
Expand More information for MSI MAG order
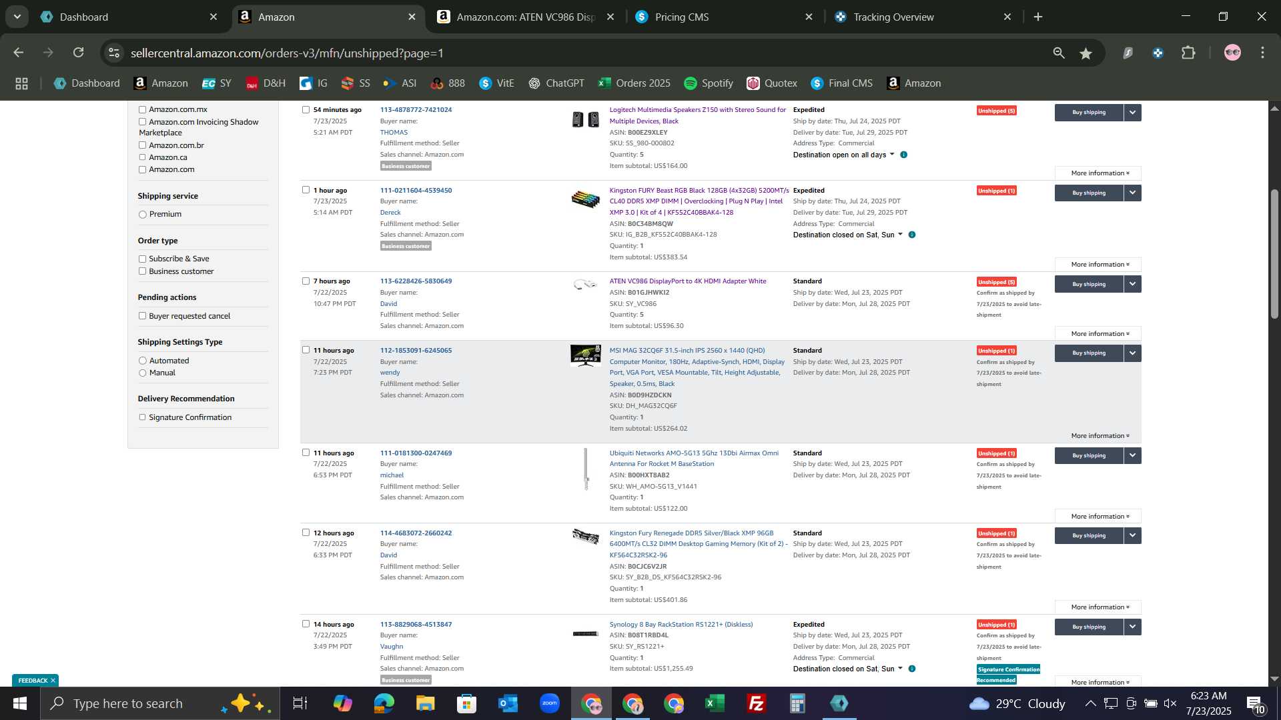[1098, 435]
